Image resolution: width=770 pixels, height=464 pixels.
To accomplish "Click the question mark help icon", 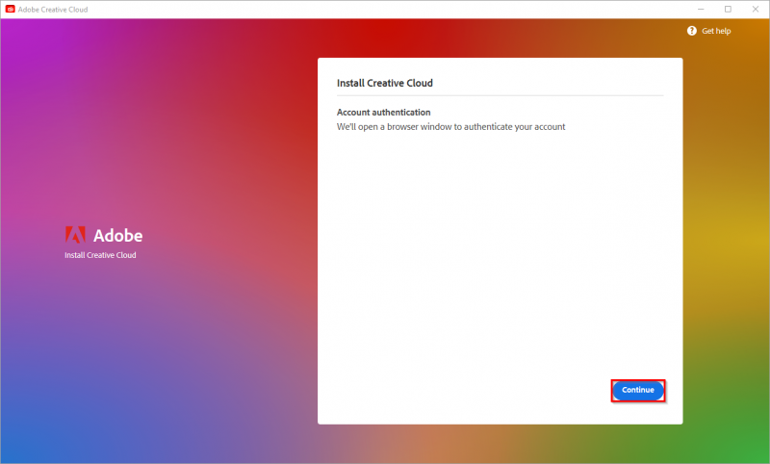I will point(691,31).
